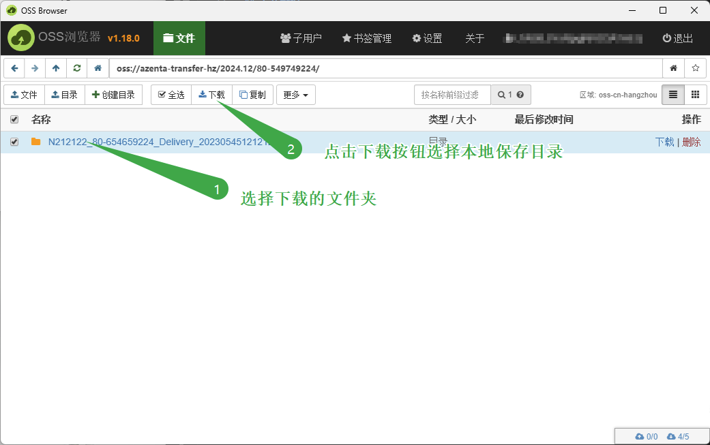This screenshot has width=710, height=445.
Task: Open the create directory tool (创建目录)
Action: pyautogui.click(x=114, y=95)
